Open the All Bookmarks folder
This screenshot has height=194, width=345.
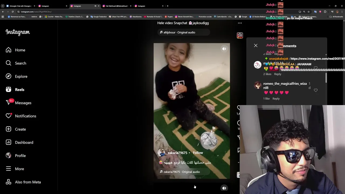[336, 17]
